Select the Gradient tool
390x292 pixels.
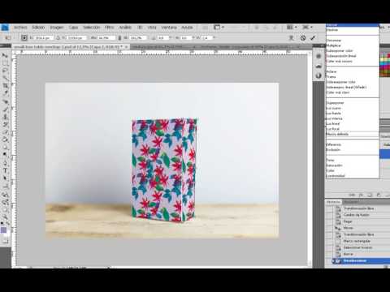click(5, 140)
